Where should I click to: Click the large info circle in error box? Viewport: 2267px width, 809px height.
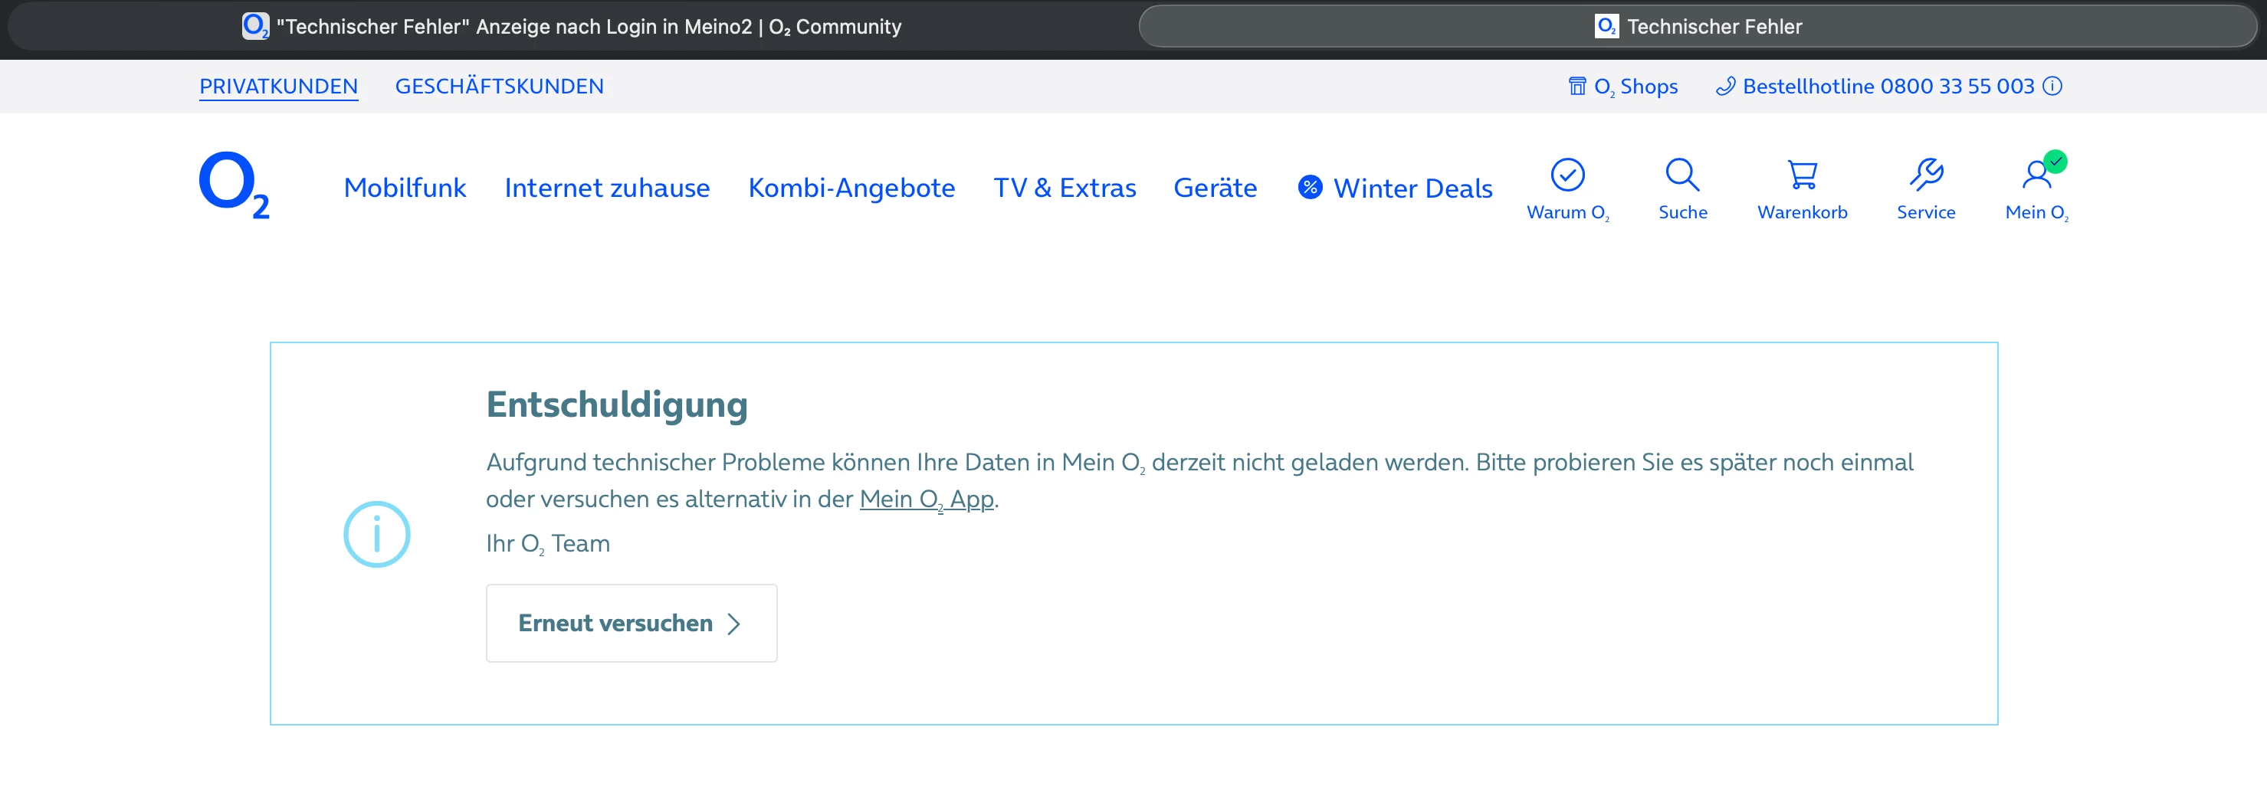point(376,534)
